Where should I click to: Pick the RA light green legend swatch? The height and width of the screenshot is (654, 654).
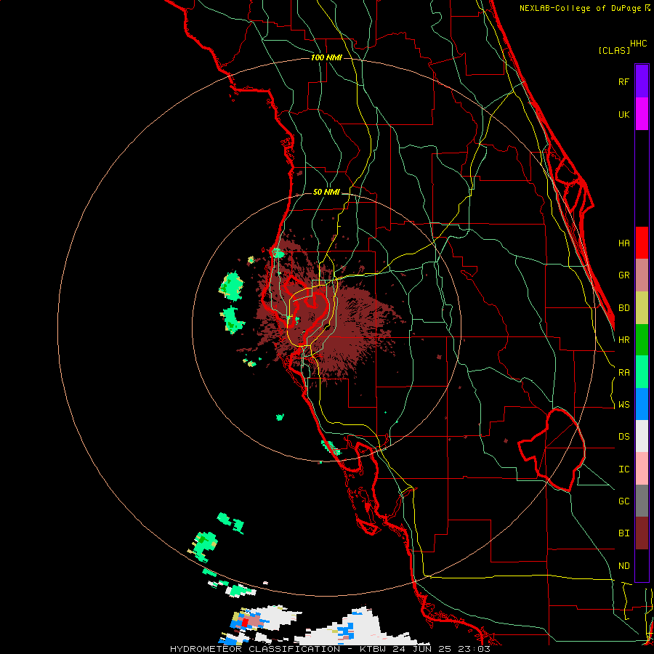click(642, 372)
